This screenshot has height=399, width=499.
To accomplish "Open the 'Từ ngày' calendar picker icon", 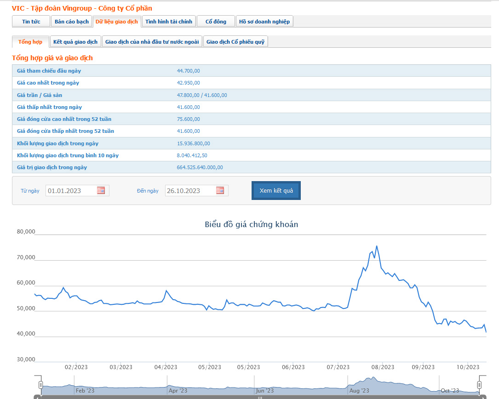I will point(101,190).
